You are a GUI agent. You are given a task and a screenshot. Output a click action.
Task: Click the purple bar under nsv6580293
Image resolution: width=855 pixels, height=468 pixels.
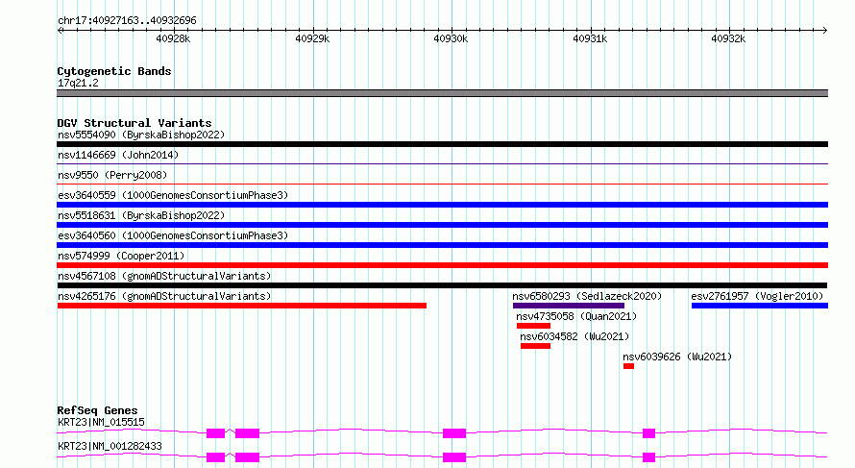568,306
